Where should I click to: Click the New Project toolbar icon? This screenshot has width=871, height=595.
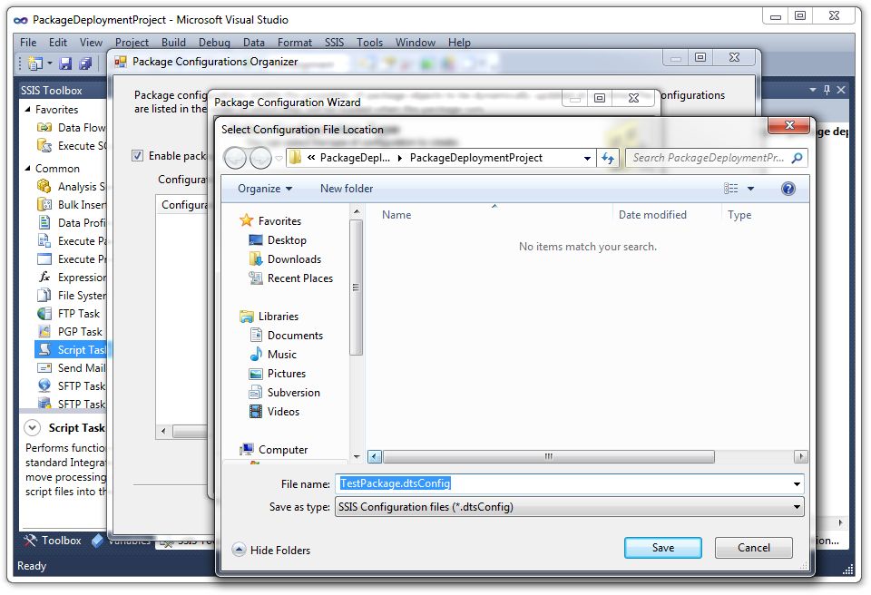(35, 63)
